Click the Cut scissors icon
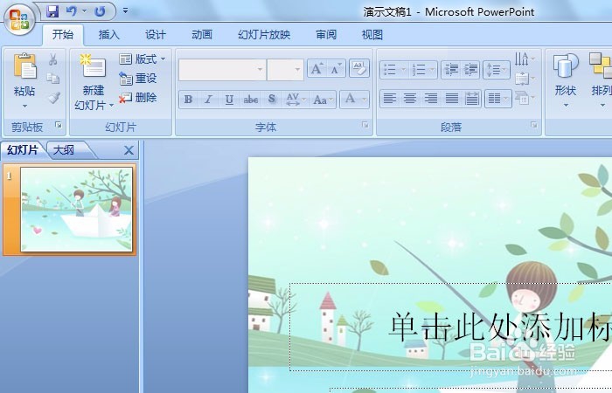612x393 pixels. 52,59
